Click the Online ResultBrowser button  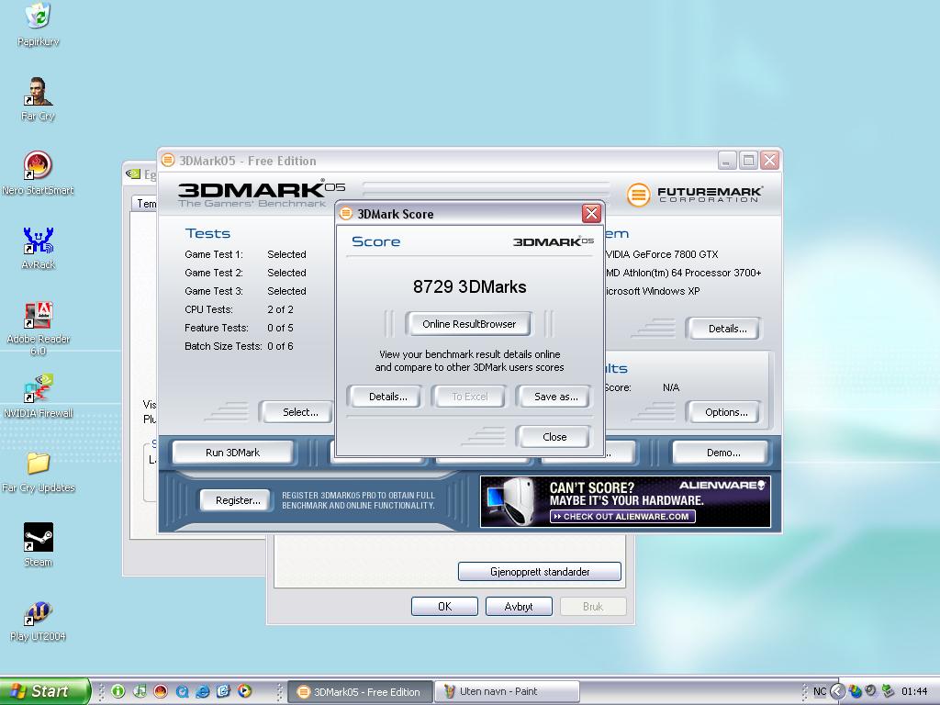469,324
